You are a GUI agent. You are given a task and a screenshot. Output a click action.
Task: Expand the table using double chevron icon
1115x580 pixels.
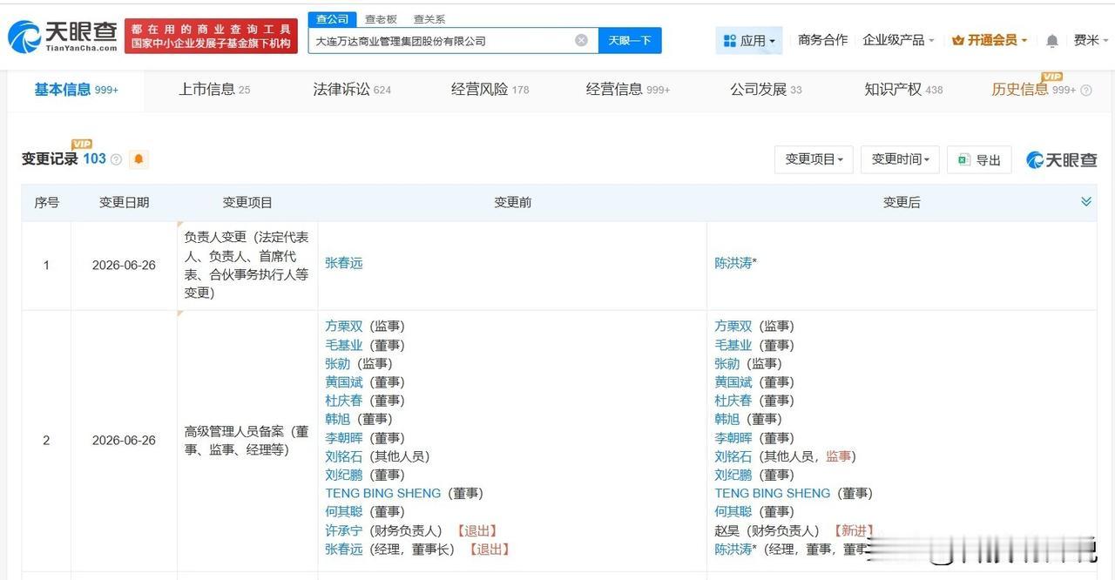1086,202
